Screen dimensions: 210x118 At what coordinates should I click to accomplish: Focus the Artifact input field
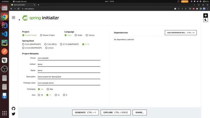tap(69, 64)
